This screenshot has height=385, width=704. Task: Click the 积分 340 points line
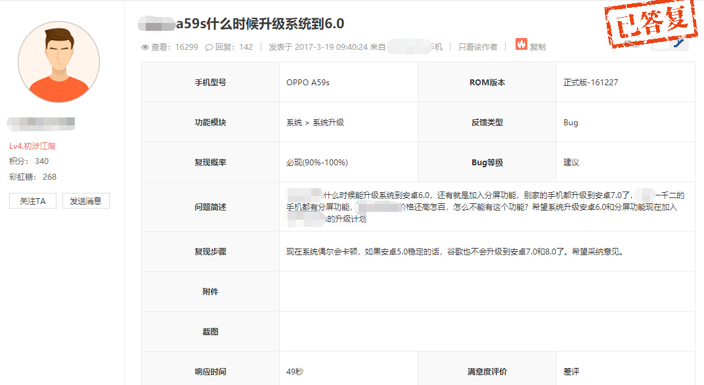29,161
